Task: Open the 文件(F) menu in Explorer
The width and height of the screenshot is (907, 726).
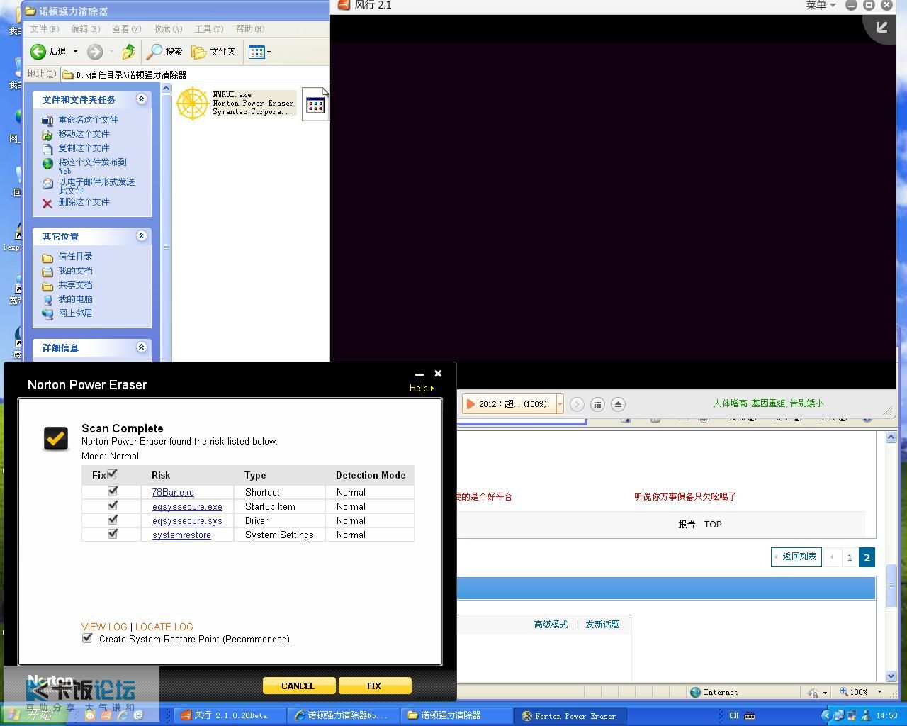Action: [x=44, y=28]
